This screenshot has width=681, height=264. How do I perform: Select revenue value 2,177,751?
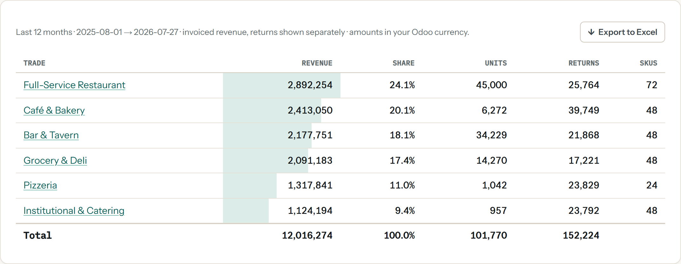310,135
